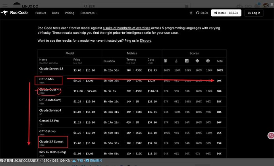Click the 100% total for Claude Sonnet 4.5

pos(220,70)
